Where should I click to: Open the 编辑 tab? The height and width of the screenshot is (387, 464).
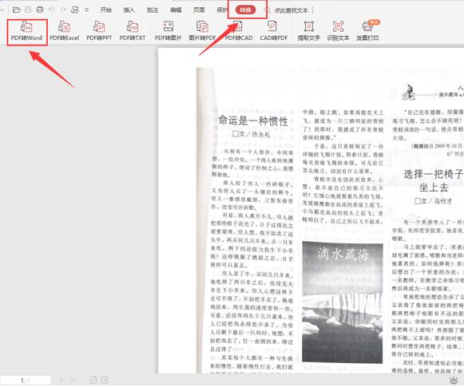point(176,10)
